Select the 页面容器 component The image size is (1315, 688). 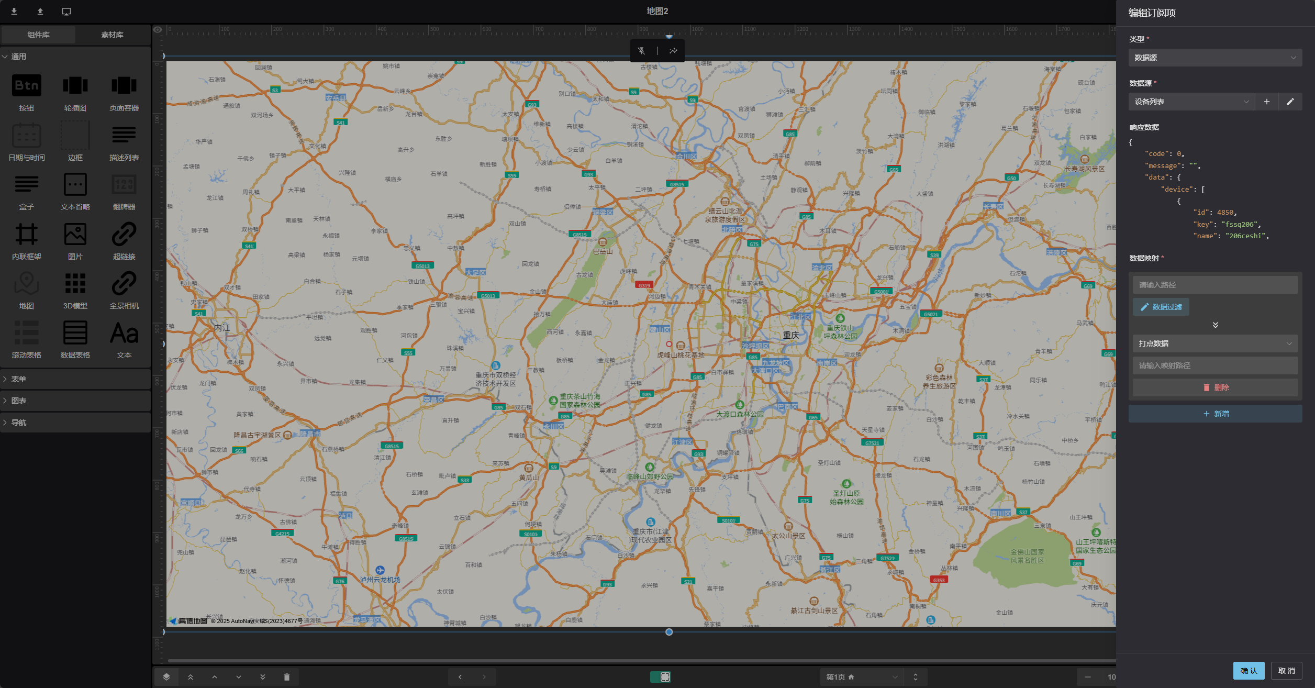(x=124, y=93)
